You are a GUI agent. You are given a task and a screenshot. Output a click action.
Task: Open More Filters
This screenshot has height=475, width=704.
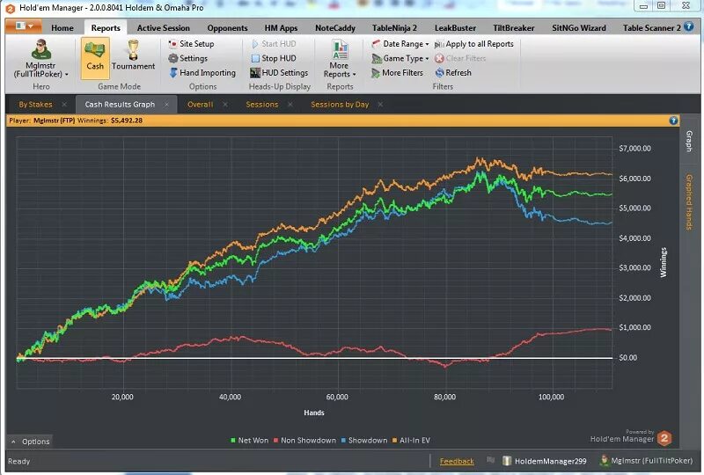[398, 72]
